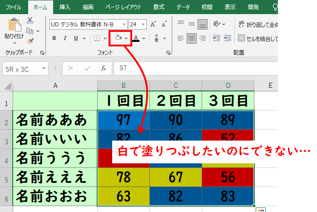Click cell containing 名前あああ

coord(55,120)
